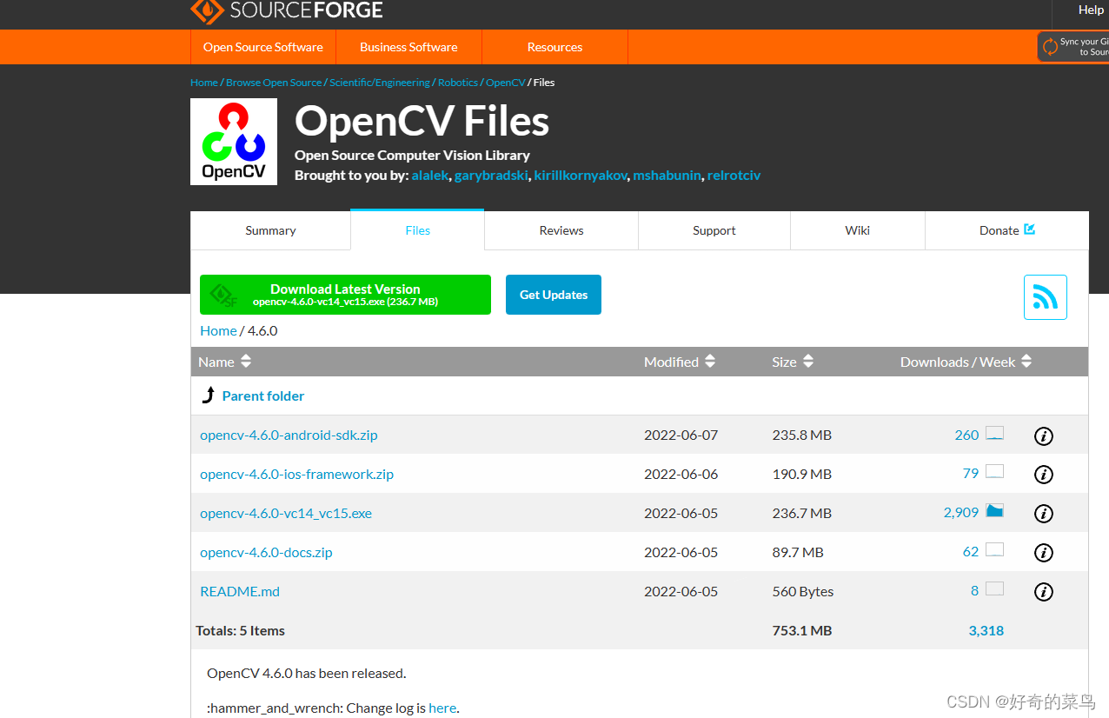Screen dimensions: 1109x718
Task: Click the info icon for README.md
Action: (x=1043, y=591)
